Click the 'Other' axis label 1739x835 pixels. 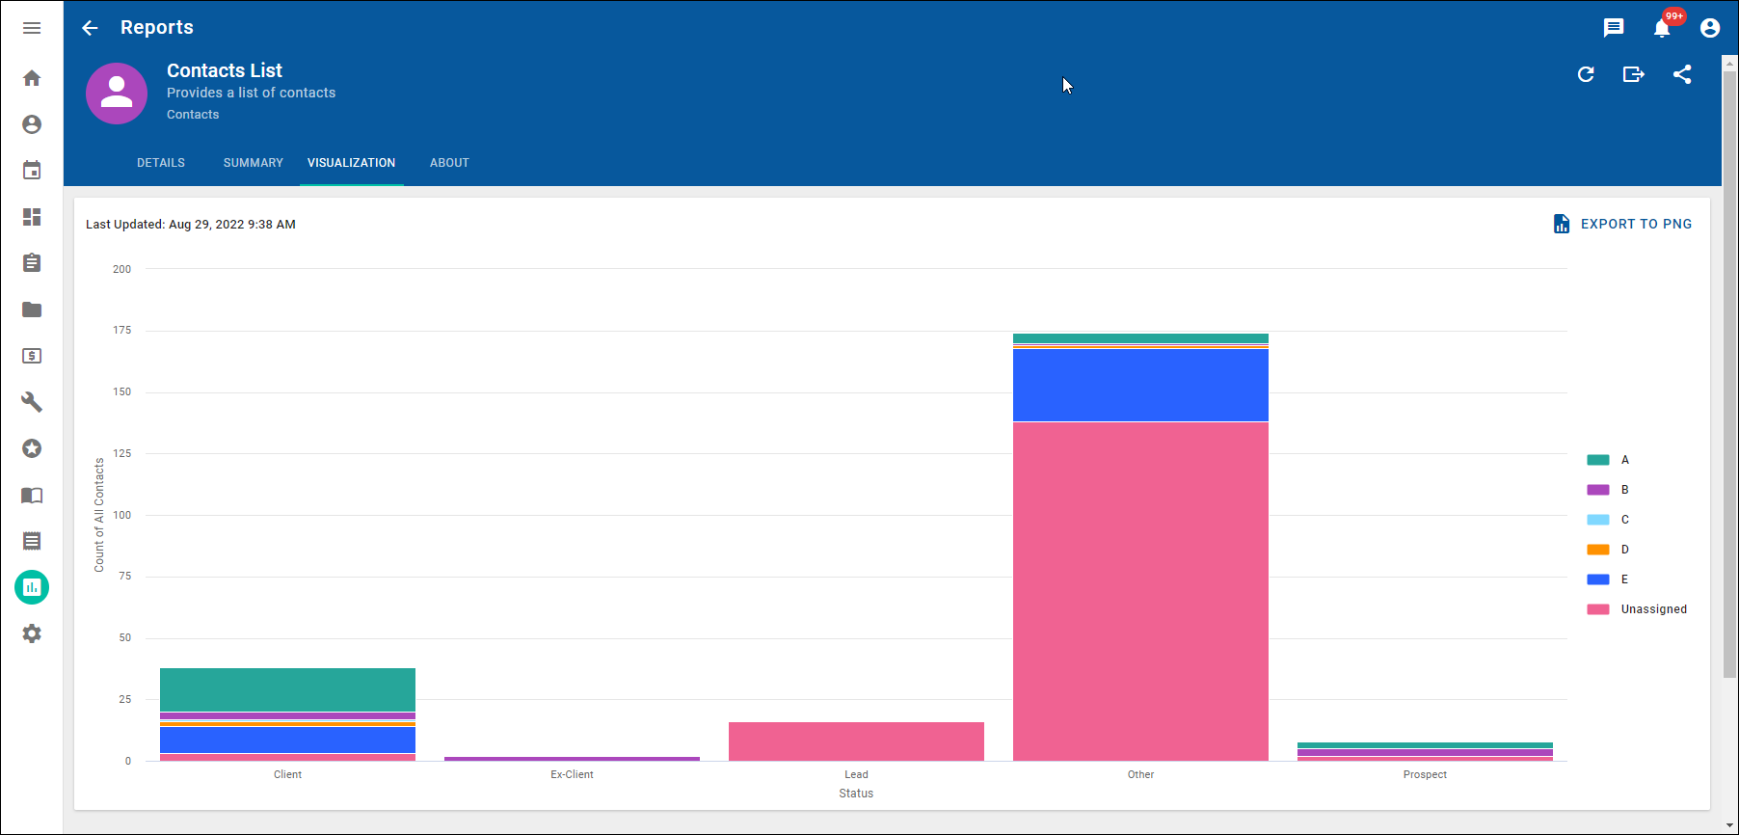tap(1140, 774)
